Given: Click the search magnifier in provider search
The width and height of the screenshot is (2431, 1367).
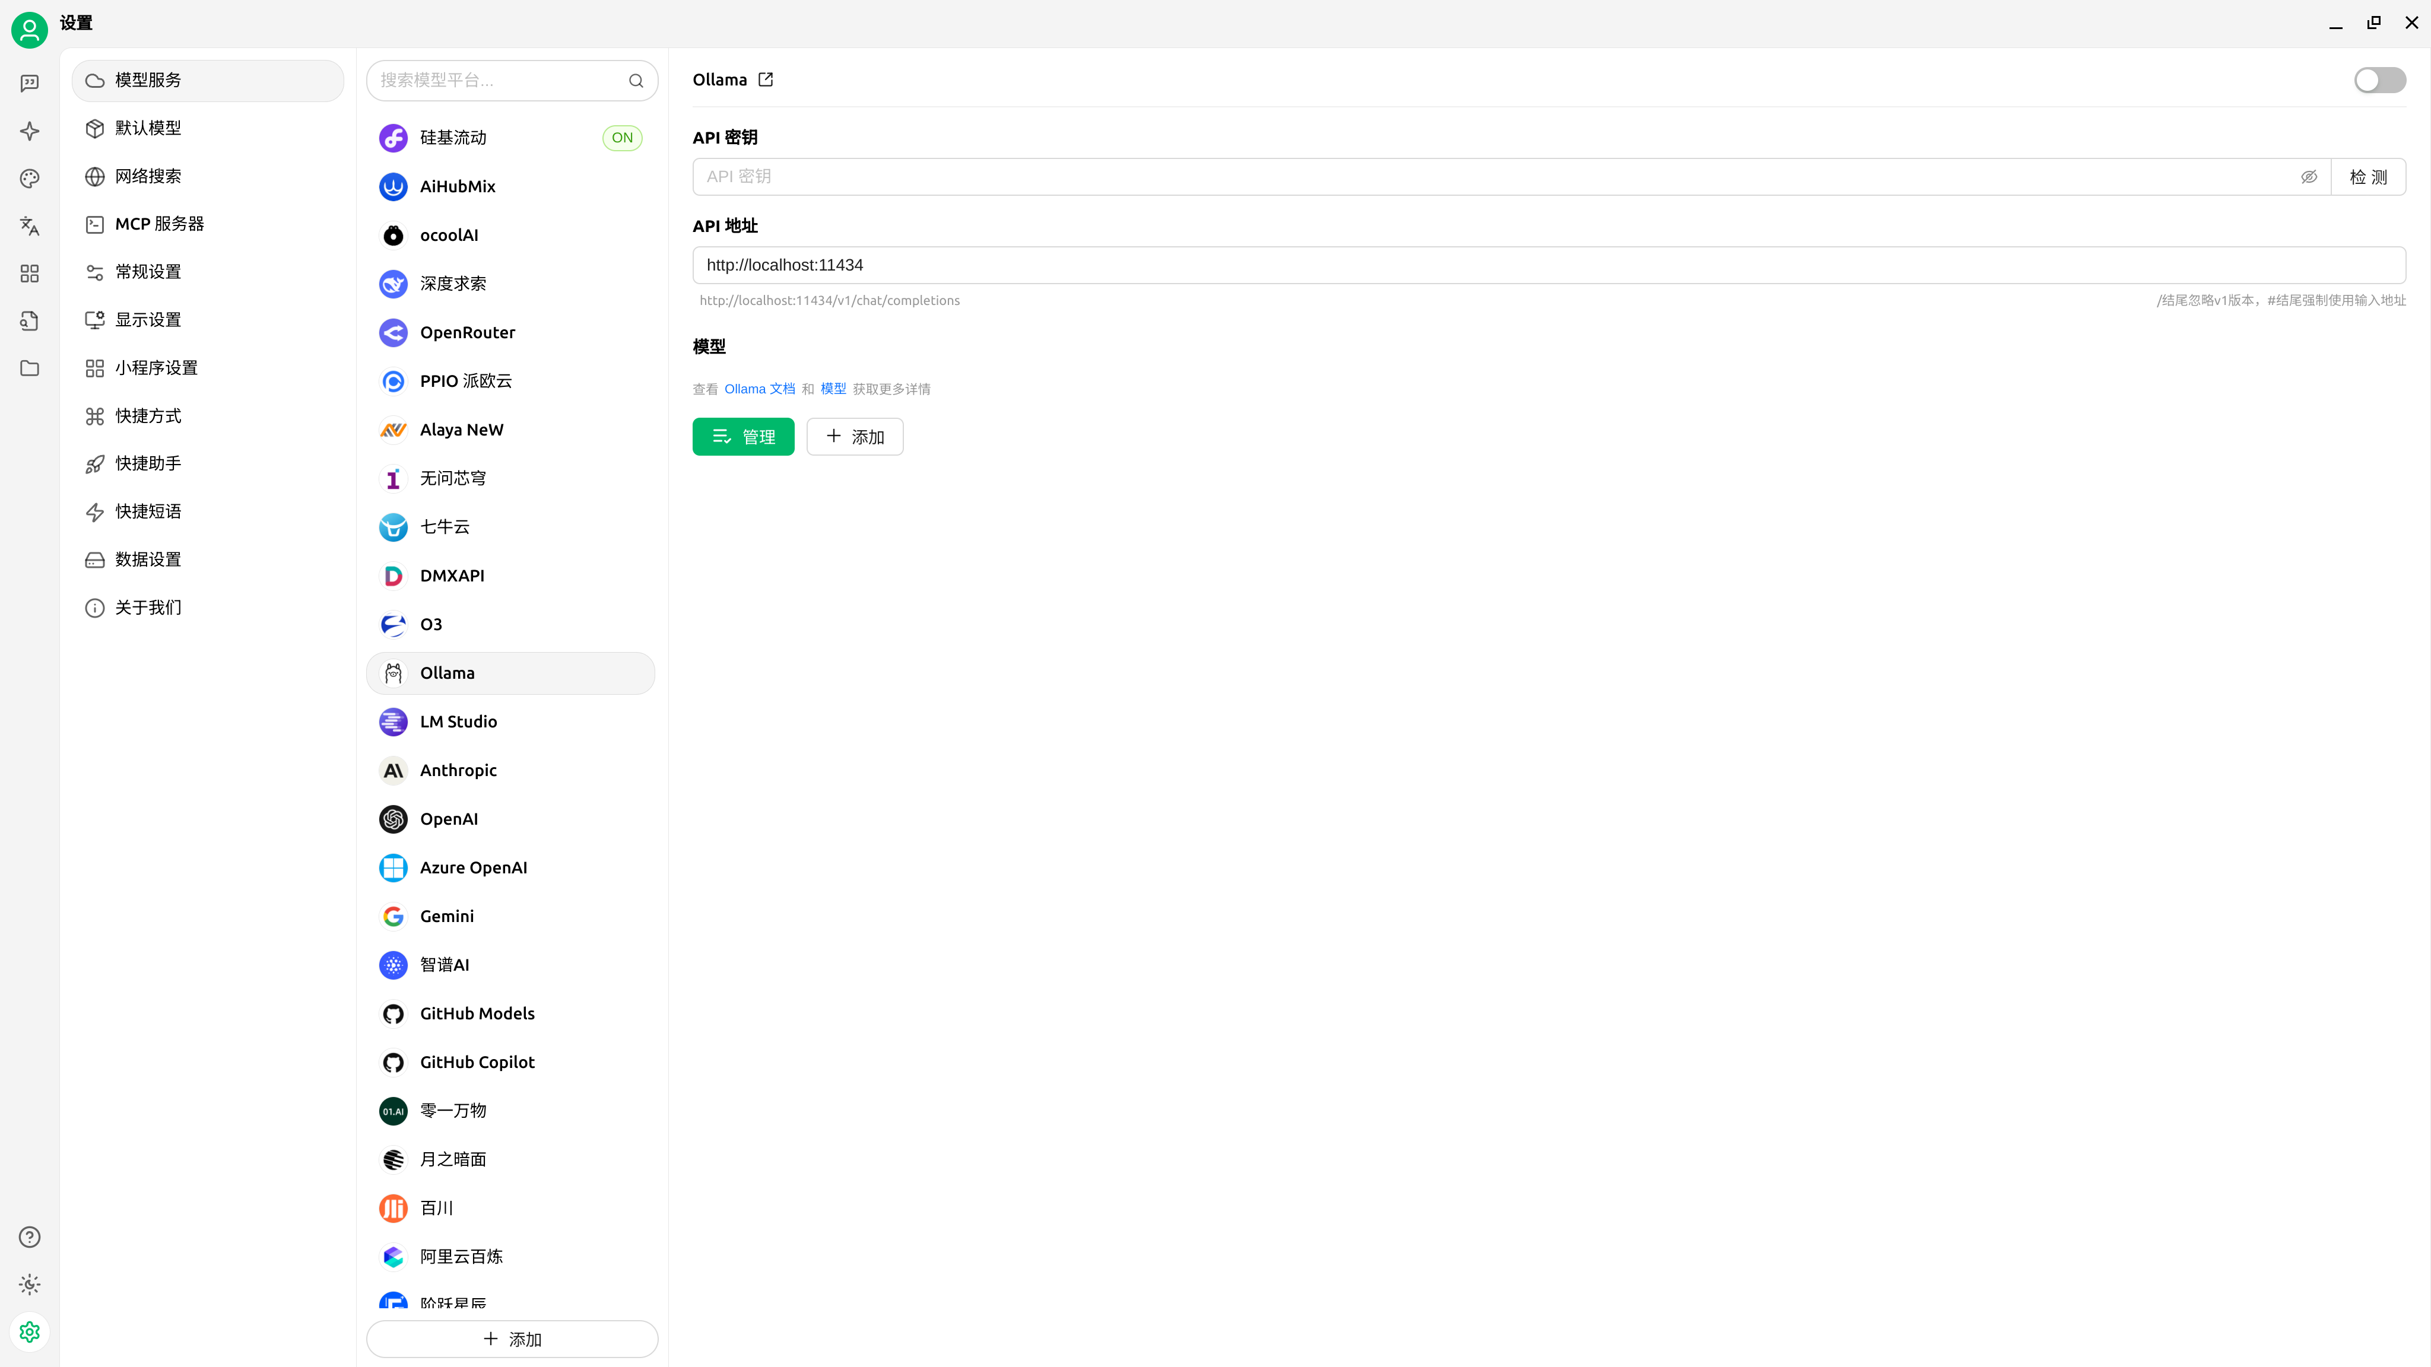Looking at the screenshot, I should pyautogui.click(x=636, y=81).
